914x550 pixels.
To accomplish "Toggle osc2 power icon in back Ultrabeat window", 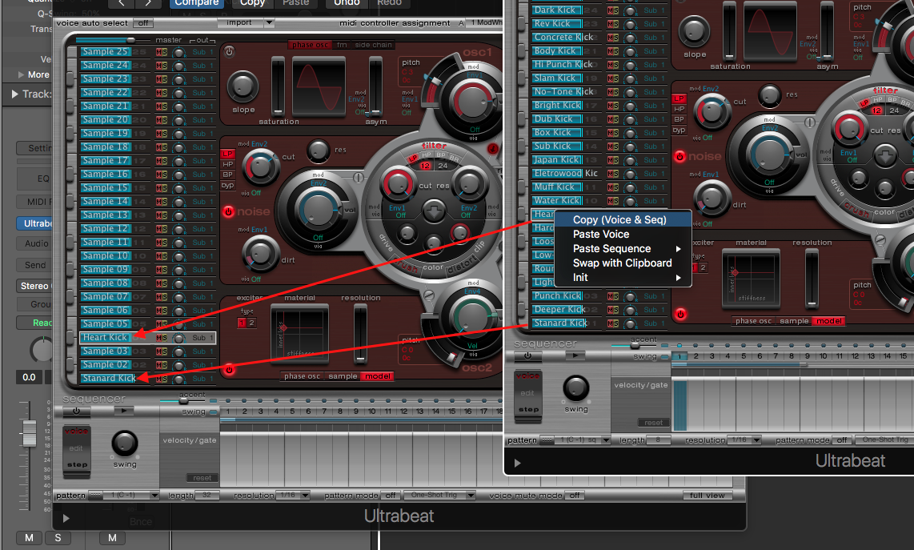I will 229,369.
